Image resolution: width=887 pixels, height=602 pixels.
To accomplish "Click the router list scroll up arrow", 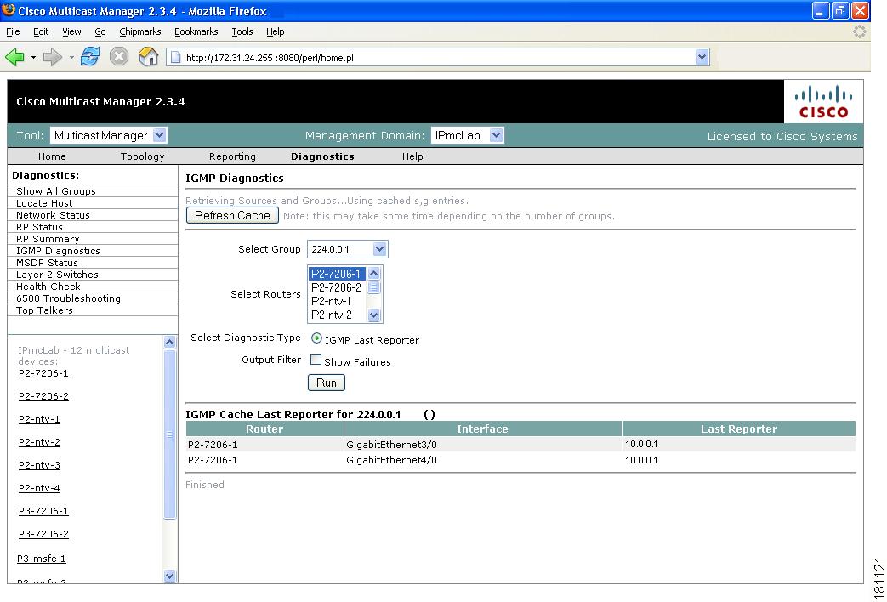I will click(x=374, y=273).
